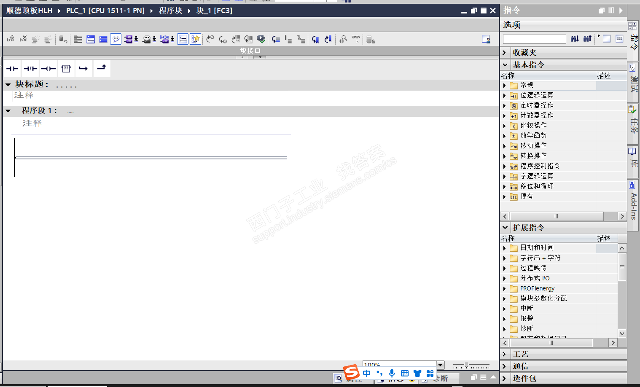This screenshot has height=387, width=640.
Task: Toggle free comments speech bubble icon
Action: click(x=116, y=39)
